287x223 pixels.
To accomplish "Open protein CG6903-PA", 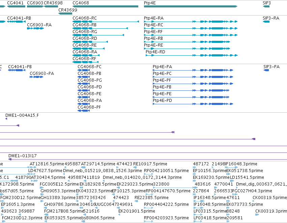I will click(42, 74).
